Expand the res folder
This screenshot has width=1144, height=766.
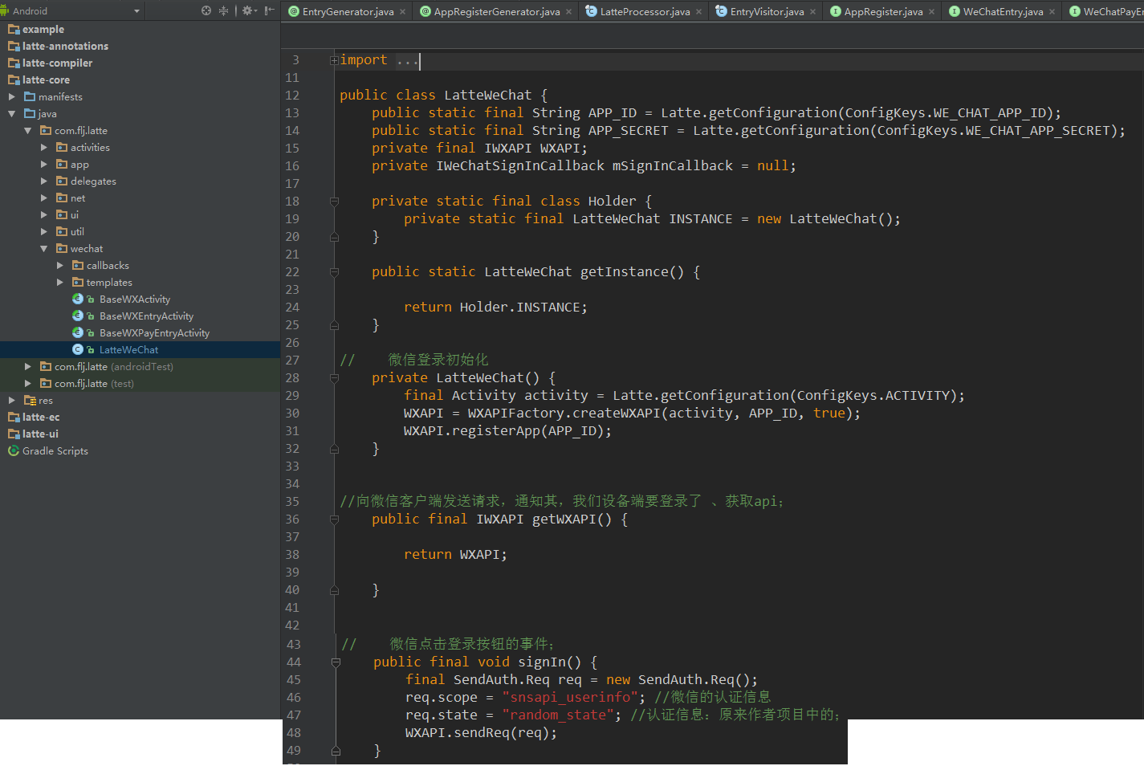pos(12,400)
